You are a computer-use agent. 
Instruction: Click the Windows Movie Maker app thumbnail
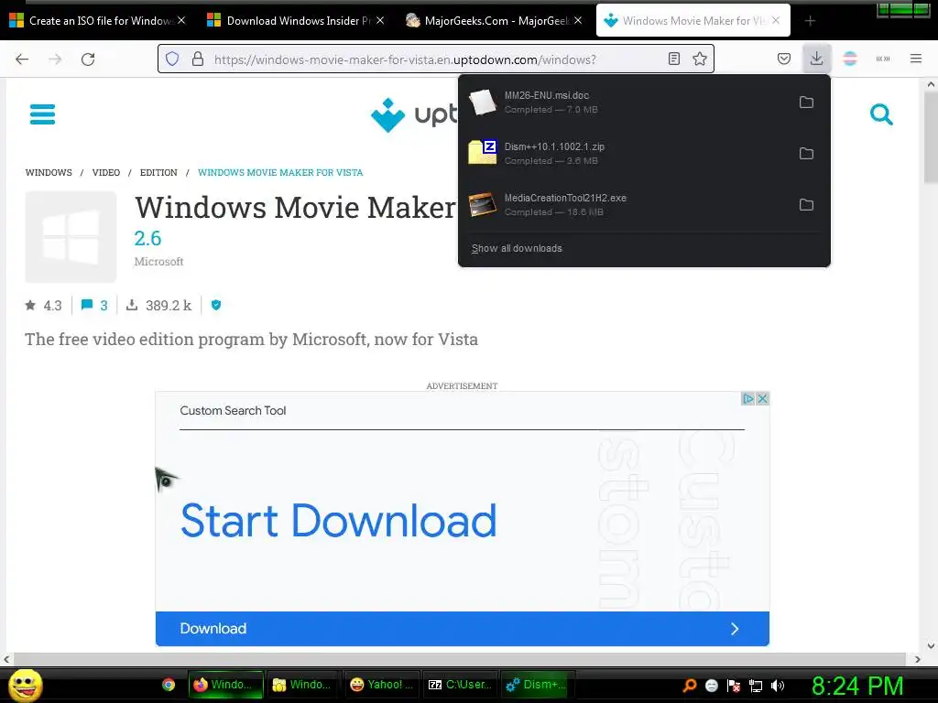point(71,237)
